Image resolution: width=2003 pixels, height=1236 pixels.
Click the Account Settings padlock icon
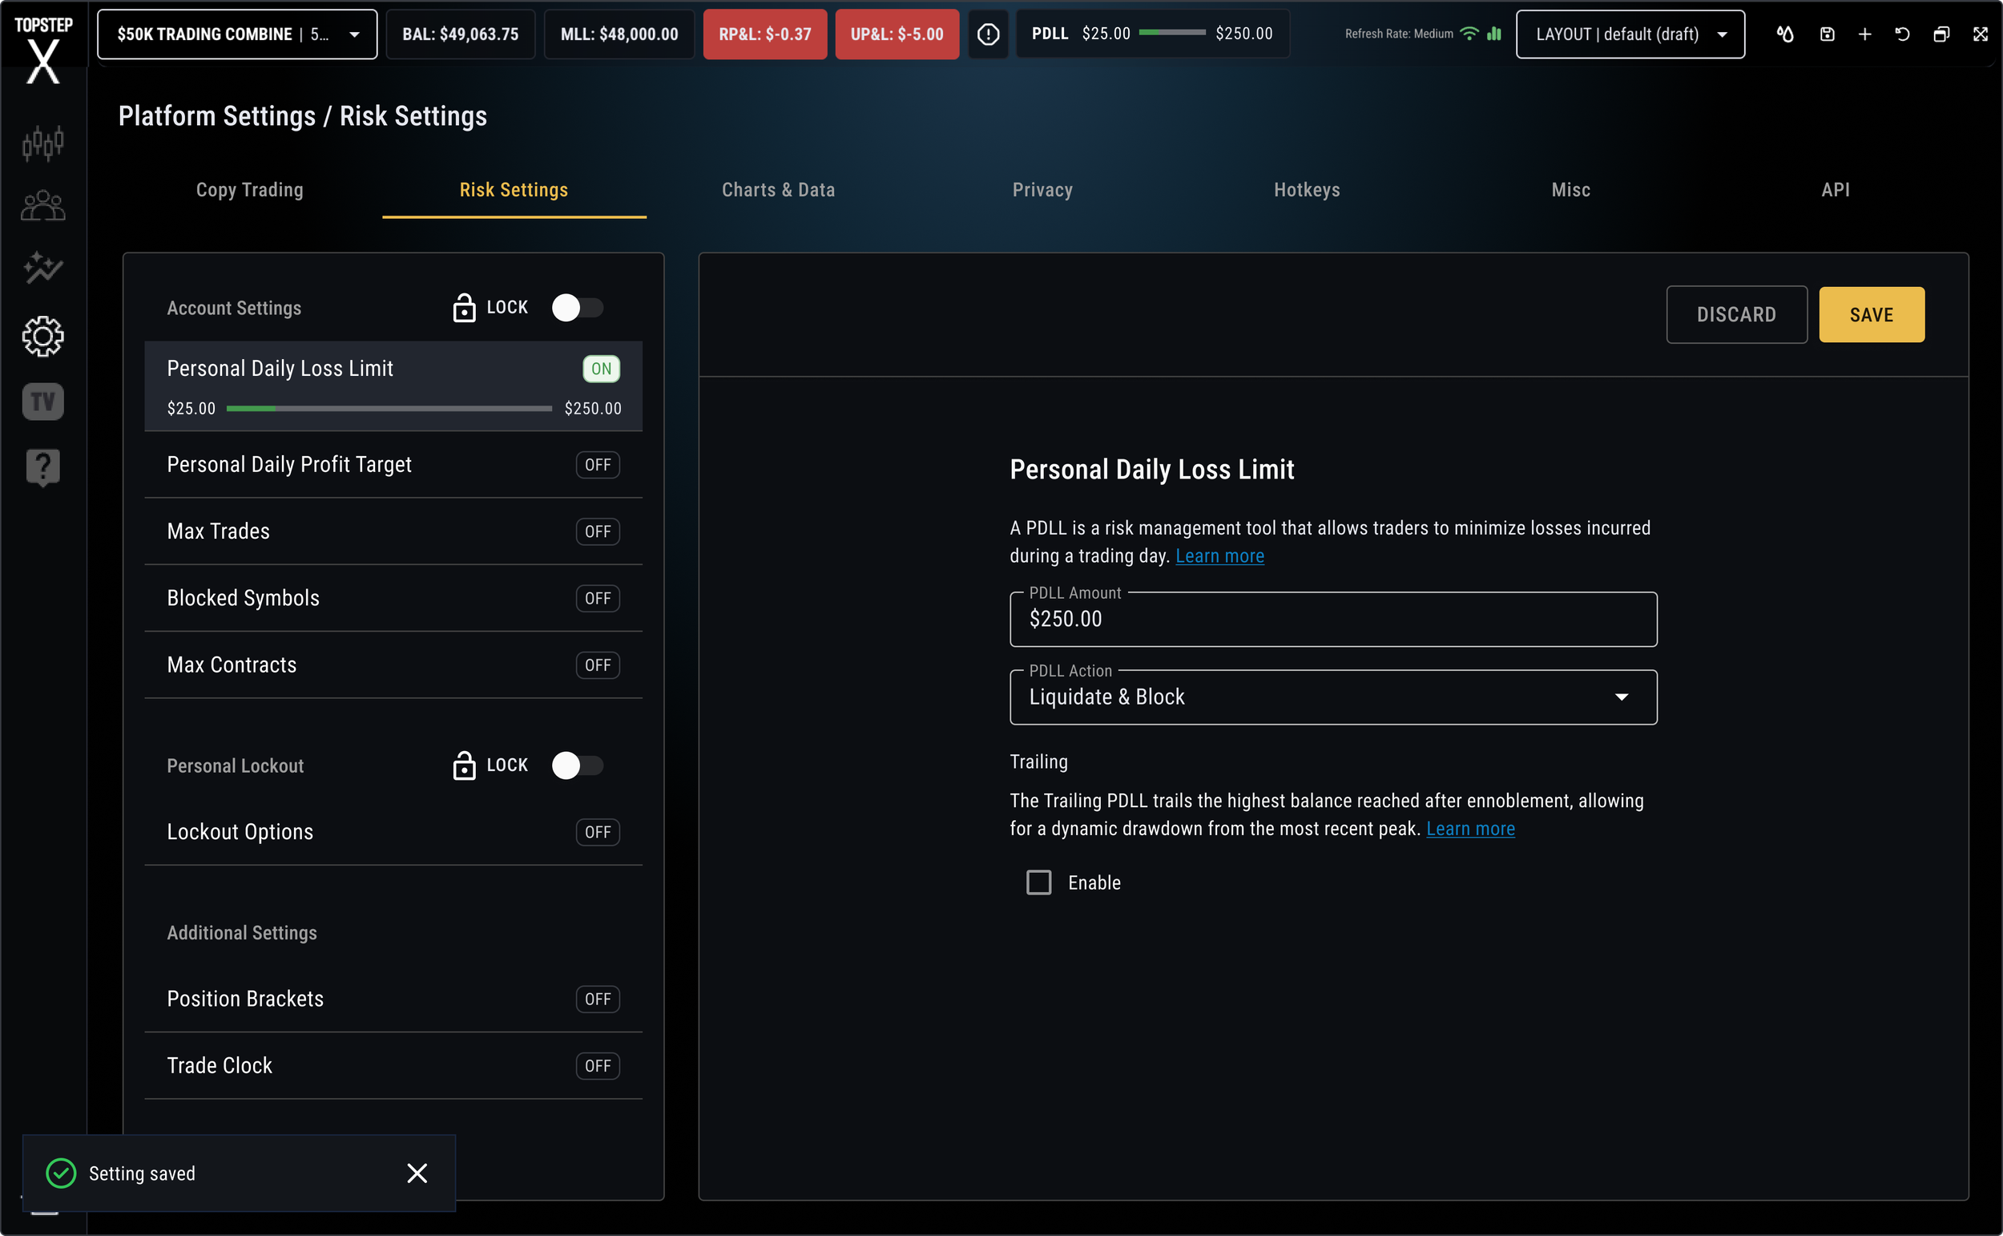coord(464,307)
